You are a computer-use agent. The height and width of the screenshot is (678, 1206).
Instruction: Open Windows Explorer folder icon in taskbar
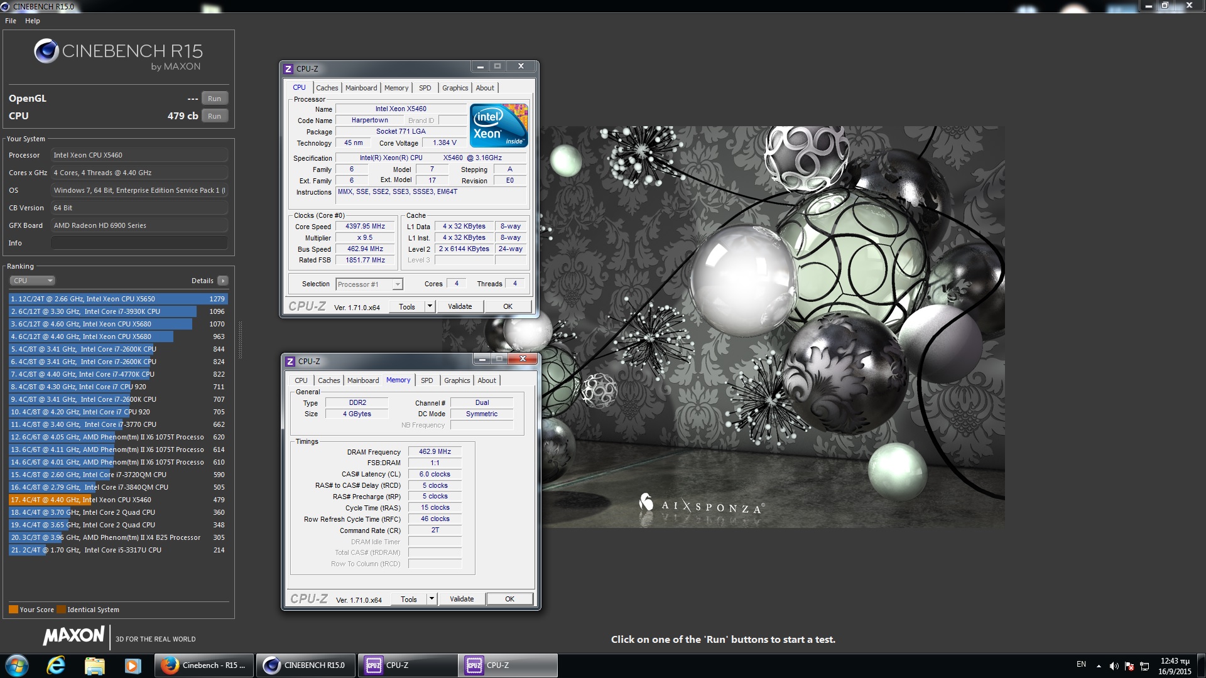click(94, 665)
